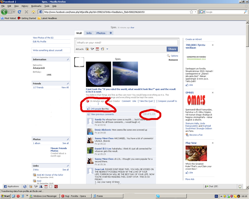Expand the Chat (27) panel
Image resolution: width=249 pixels, height=199 pixels.
coord(212,187)
